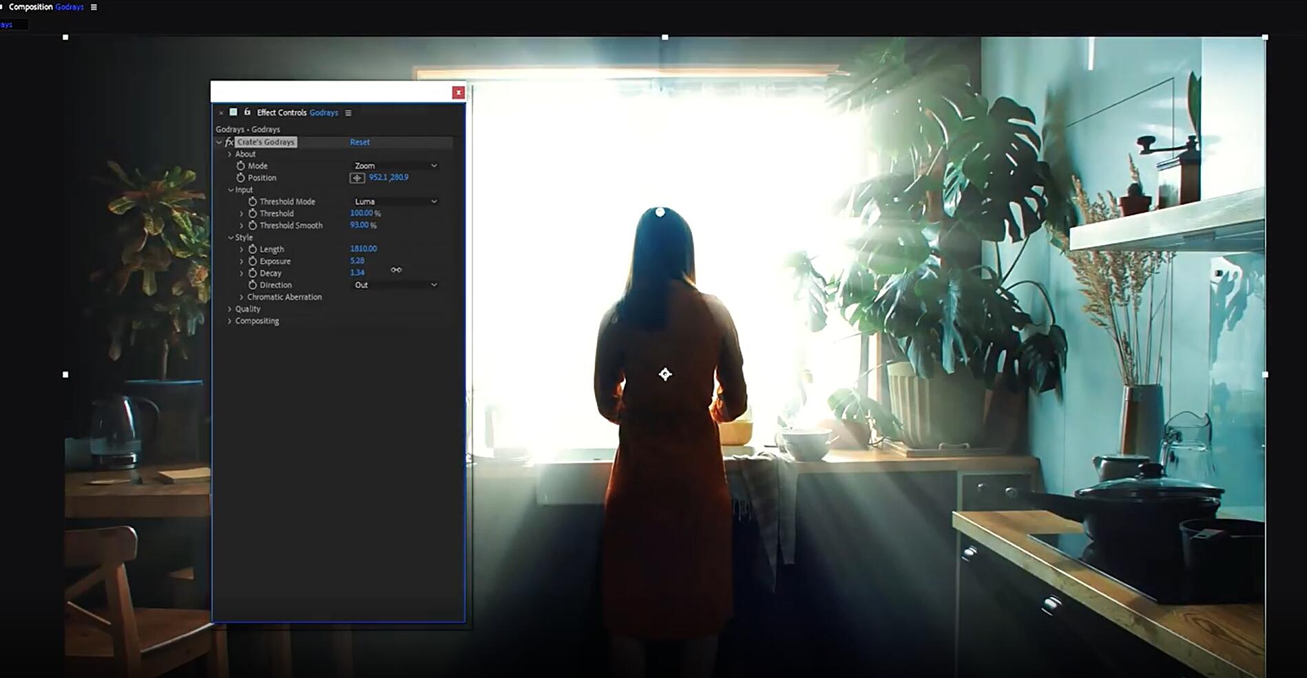Open the Mode dropdown showing Zoom
The image size is (1307, 678).
(395, 166)
